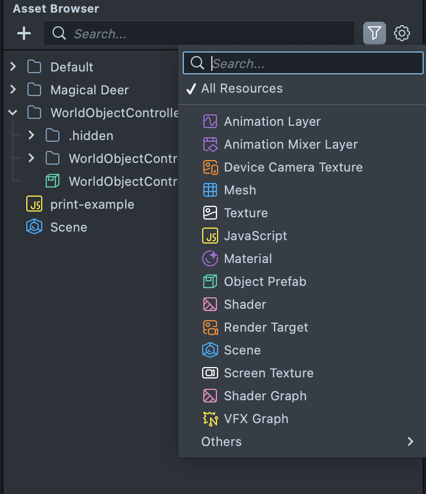Filter by Texture resource type
Viewport: 426px width, 494px height.
click(x=246, y=213)
